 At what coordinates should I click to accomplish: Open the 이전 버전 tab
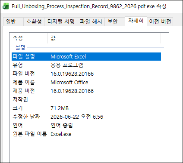click(x=160, y=22)
